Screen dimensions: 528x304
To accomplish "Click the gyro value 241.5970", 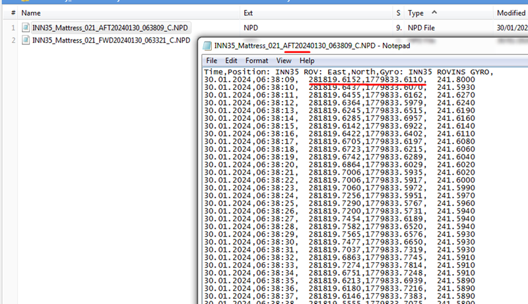I will click(x=456, y=196).
